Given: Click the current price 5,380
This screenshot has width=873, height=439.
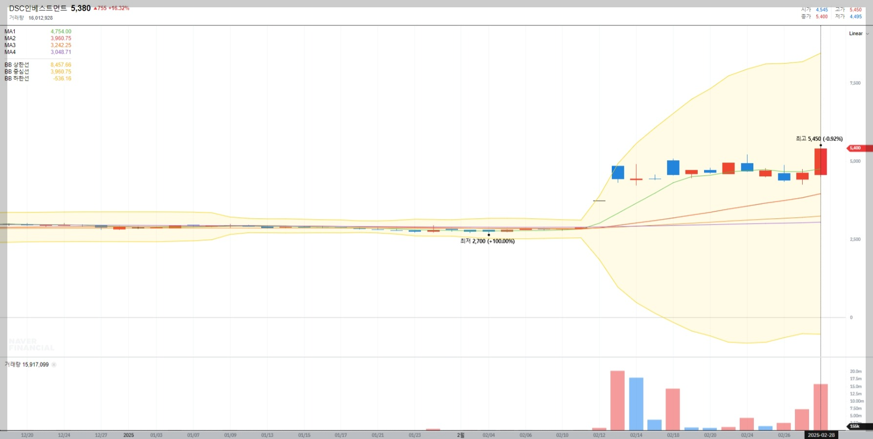Looking at the screenshot, I should [x=81, y=8].
